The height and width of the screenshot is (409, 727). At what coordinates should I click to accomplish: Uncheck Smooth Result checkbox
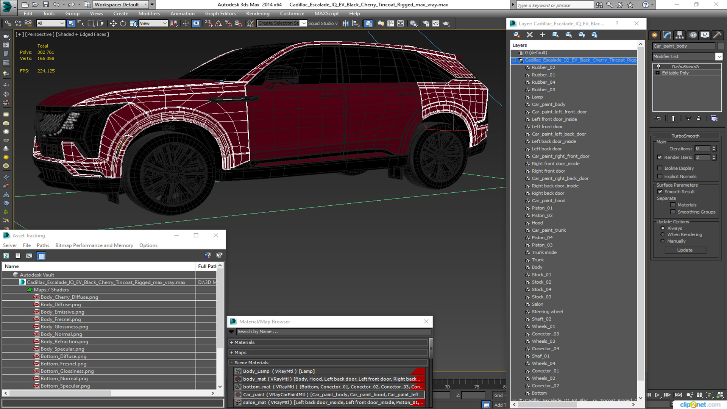pyautogui.click(x=660, y=192)
